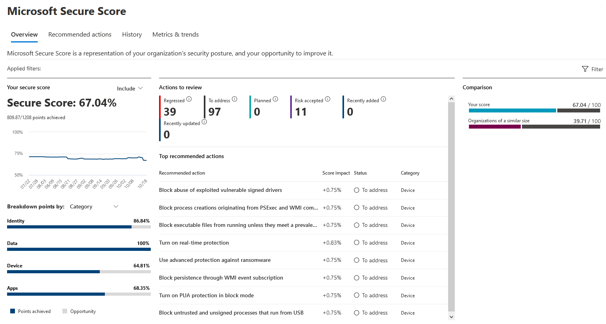Open the Include dropdown
606x324 pixels.
click(x=130, y=88)
